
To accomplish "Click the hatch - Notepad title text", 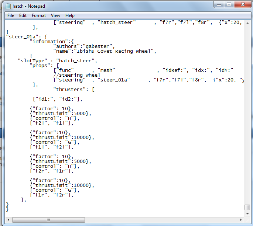I will point(29,6).
